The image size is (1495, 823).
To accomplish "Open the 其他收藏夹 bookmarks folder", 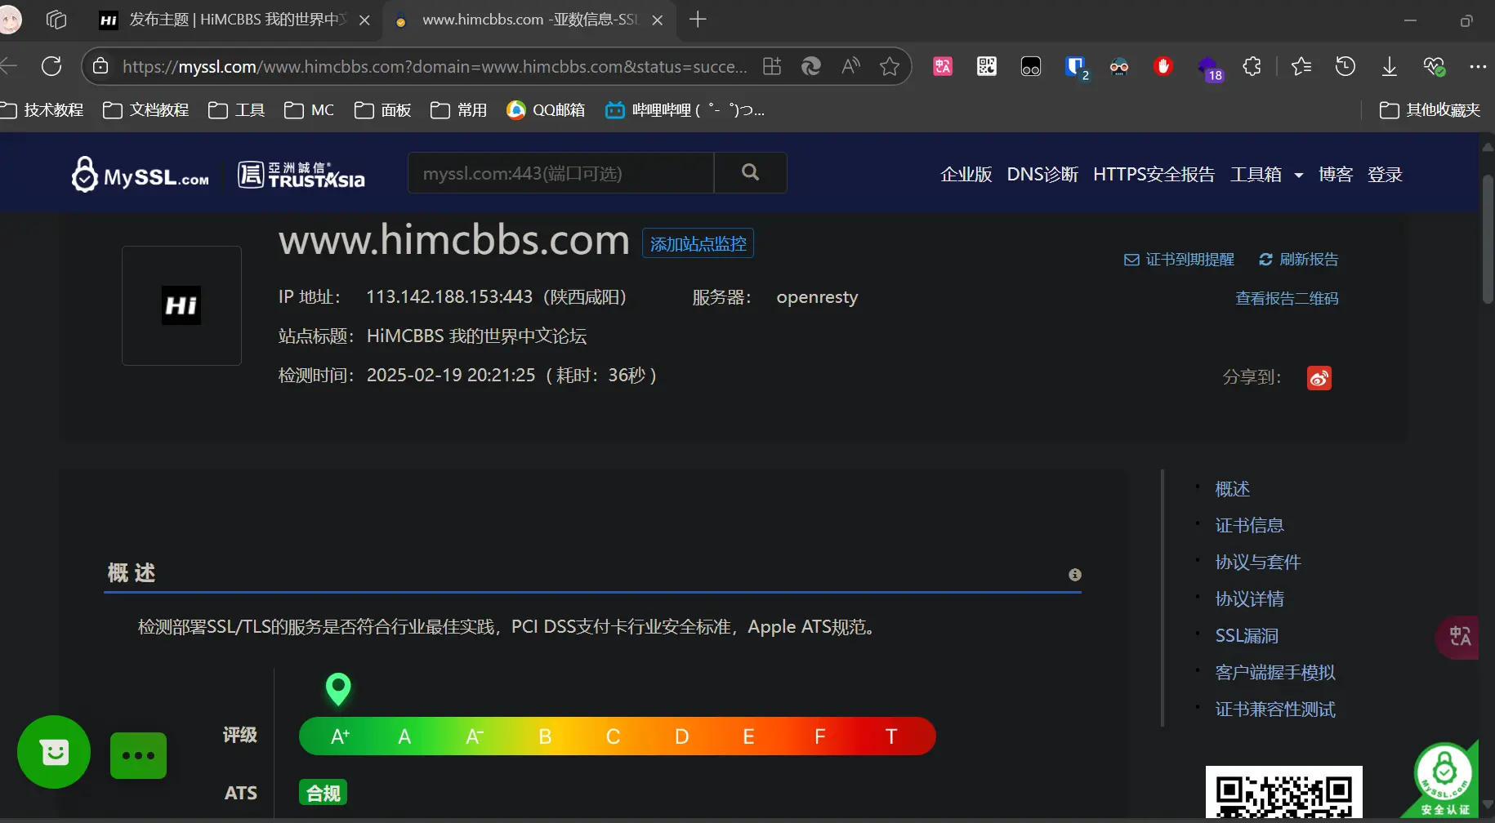I will pyautogui.click(x=1430, y=110).
